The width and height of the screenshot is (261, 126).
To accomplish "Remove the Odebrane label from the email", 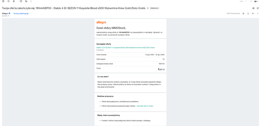I will (158, 8).
